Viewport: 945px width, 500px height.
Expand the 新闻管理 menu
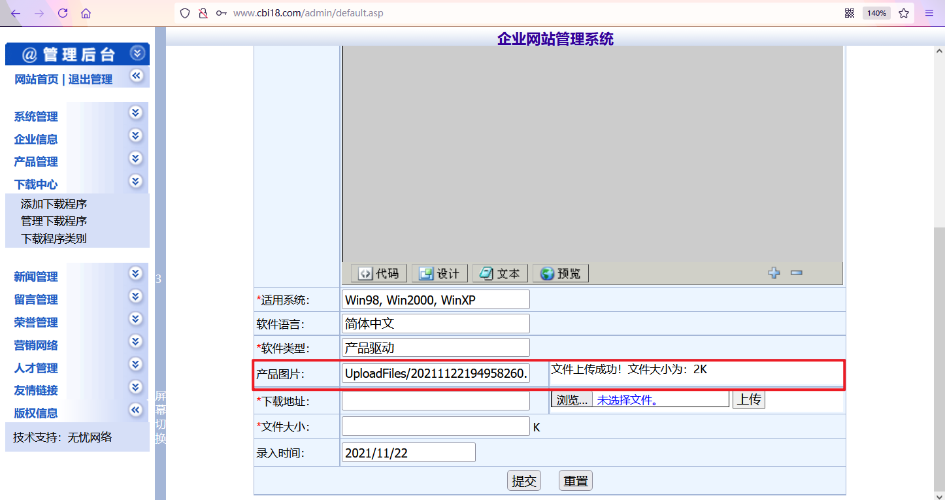click(x=36, y=276)
